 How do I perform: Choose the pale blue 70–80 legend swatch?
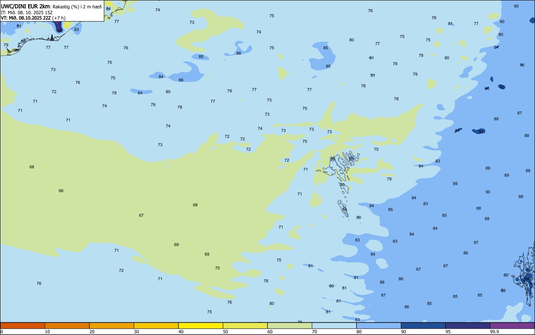click(x=334, y=325)
